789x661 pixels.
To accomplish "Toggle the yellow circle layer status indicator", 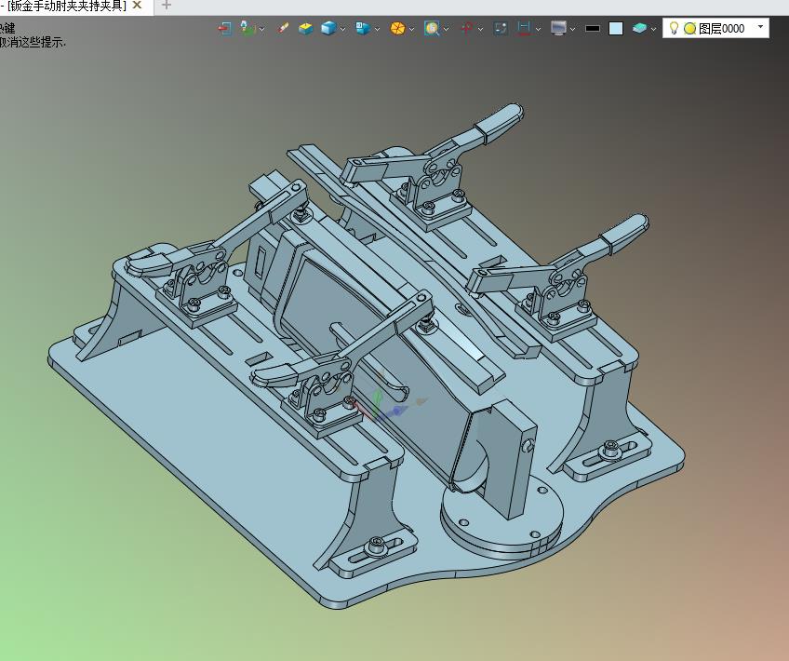I will click(x=689, y=29).
